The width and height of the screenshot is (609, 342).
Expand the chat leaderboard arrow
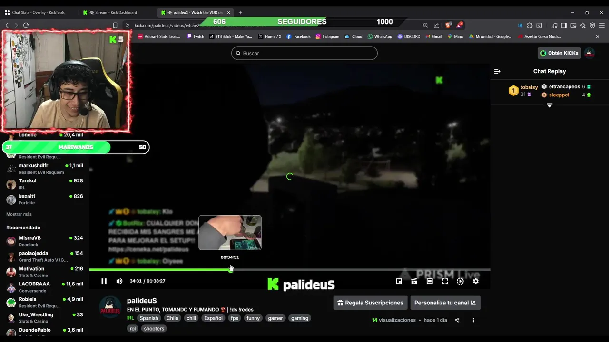[550, 105]
